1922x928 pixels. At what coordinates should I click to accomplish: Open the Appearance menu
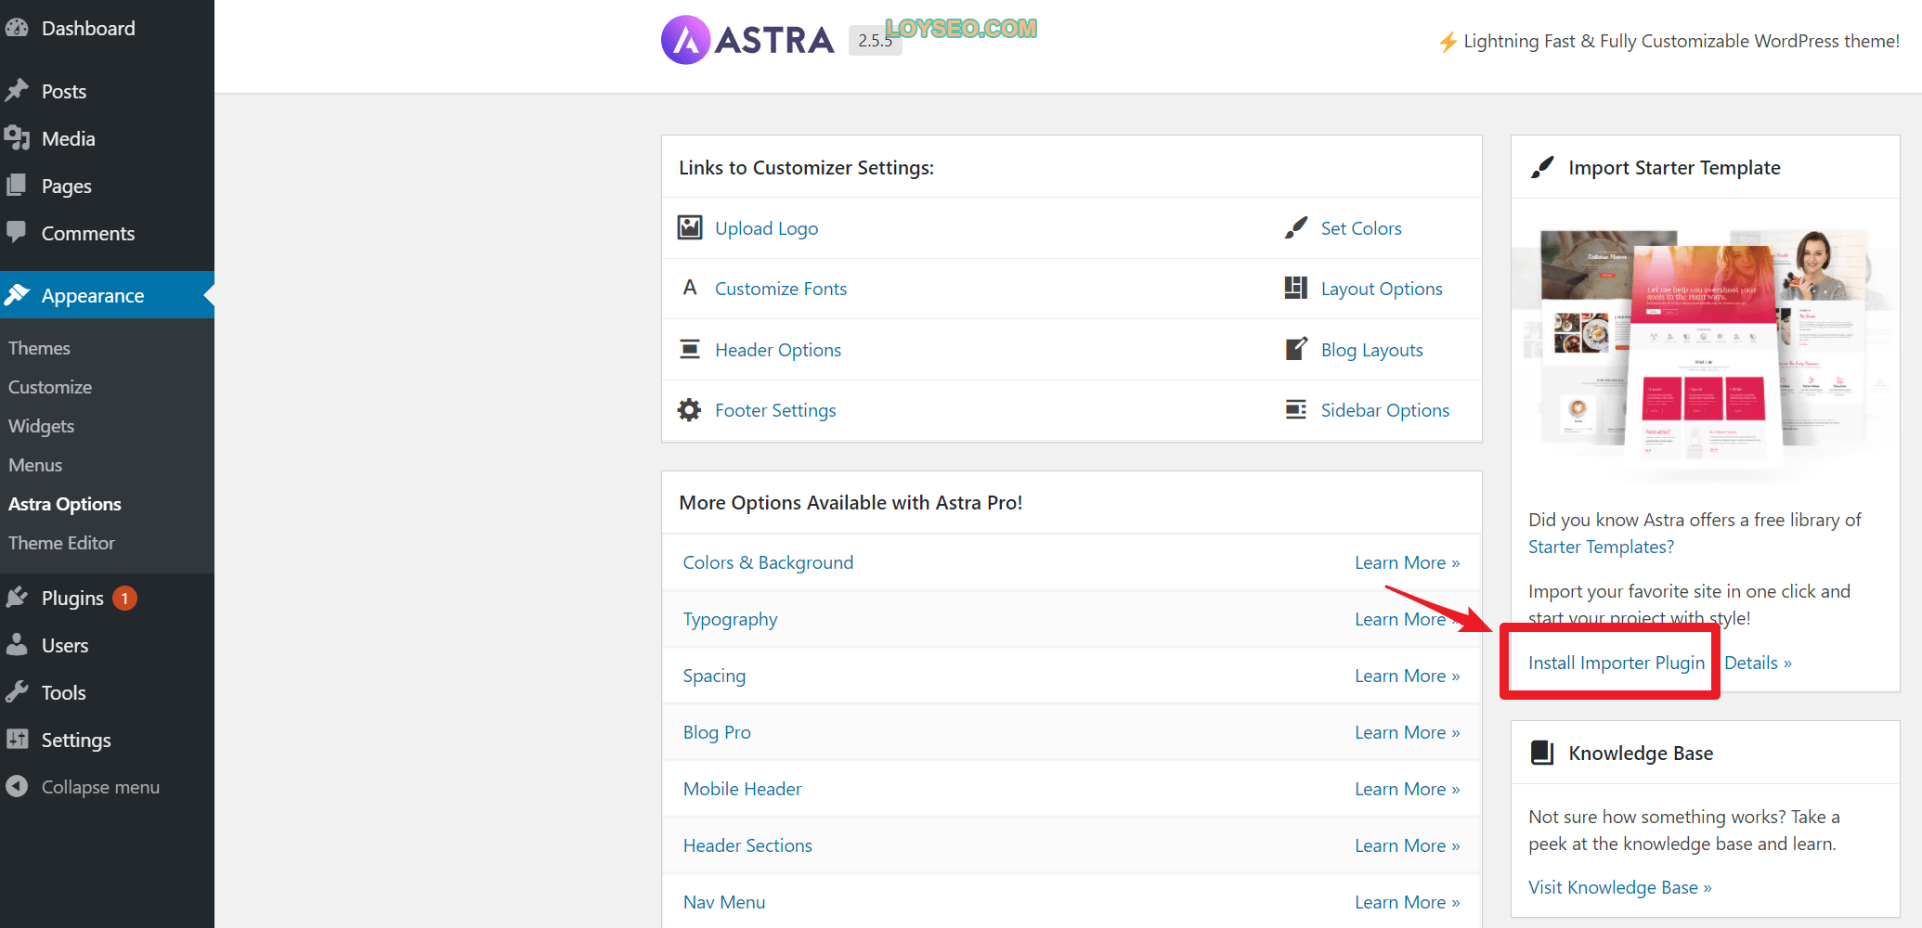(93, 295)
